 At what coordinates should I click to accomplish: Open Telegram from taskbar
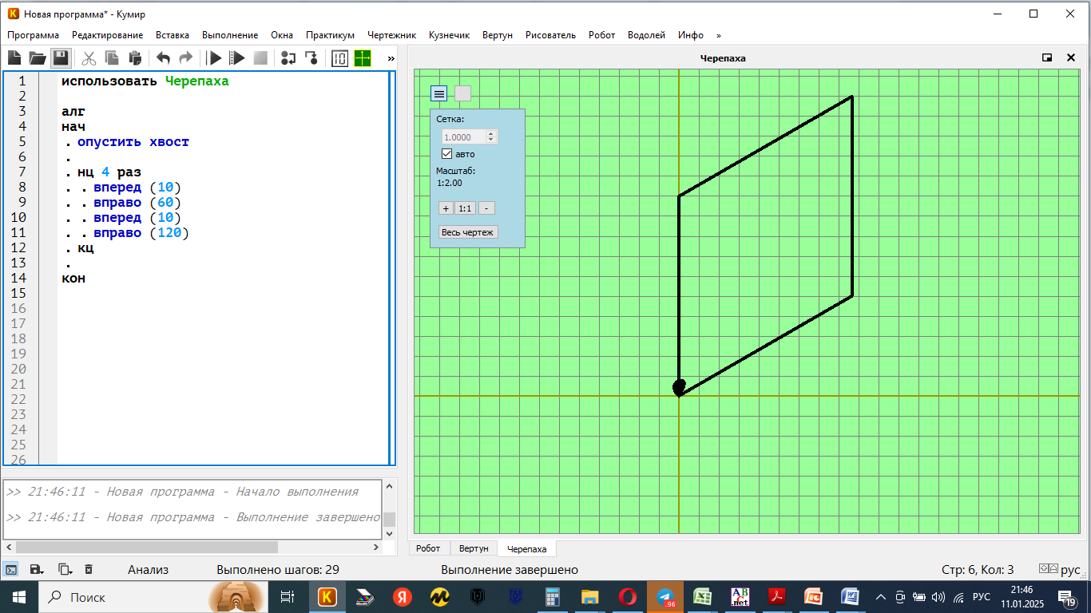665,597
